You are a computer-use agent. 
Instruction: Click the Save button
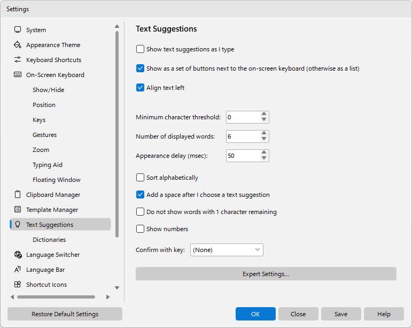341,314
